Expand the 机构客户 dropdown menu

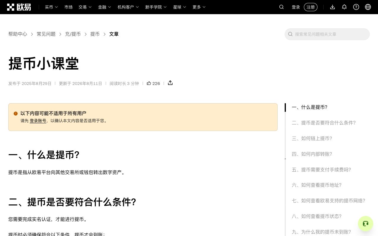coord(128,7)
